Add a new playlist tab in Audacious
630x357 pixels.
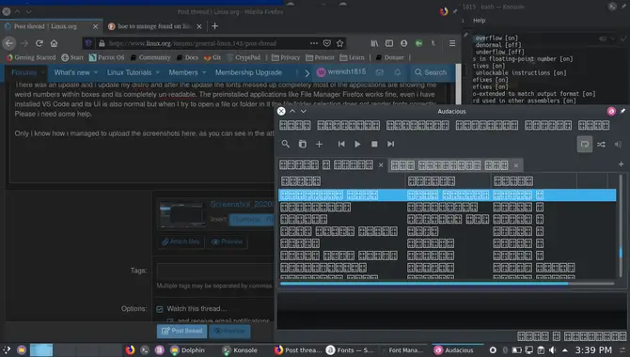coord(621,163)
